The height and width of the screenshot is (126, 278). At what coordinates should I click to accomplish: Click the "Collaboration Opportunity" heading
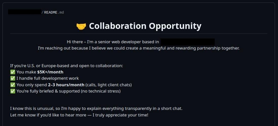[x=145, y=26]
